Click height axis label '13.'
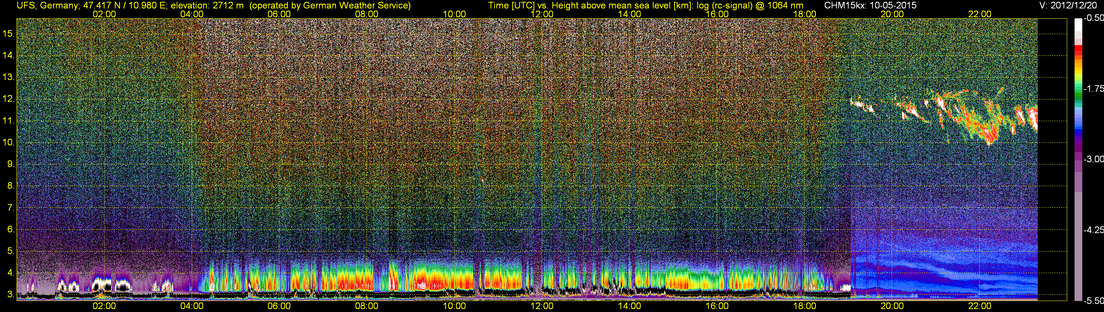Image resolution: width=1104 pixels, height=312 pixels. (8, 77)
